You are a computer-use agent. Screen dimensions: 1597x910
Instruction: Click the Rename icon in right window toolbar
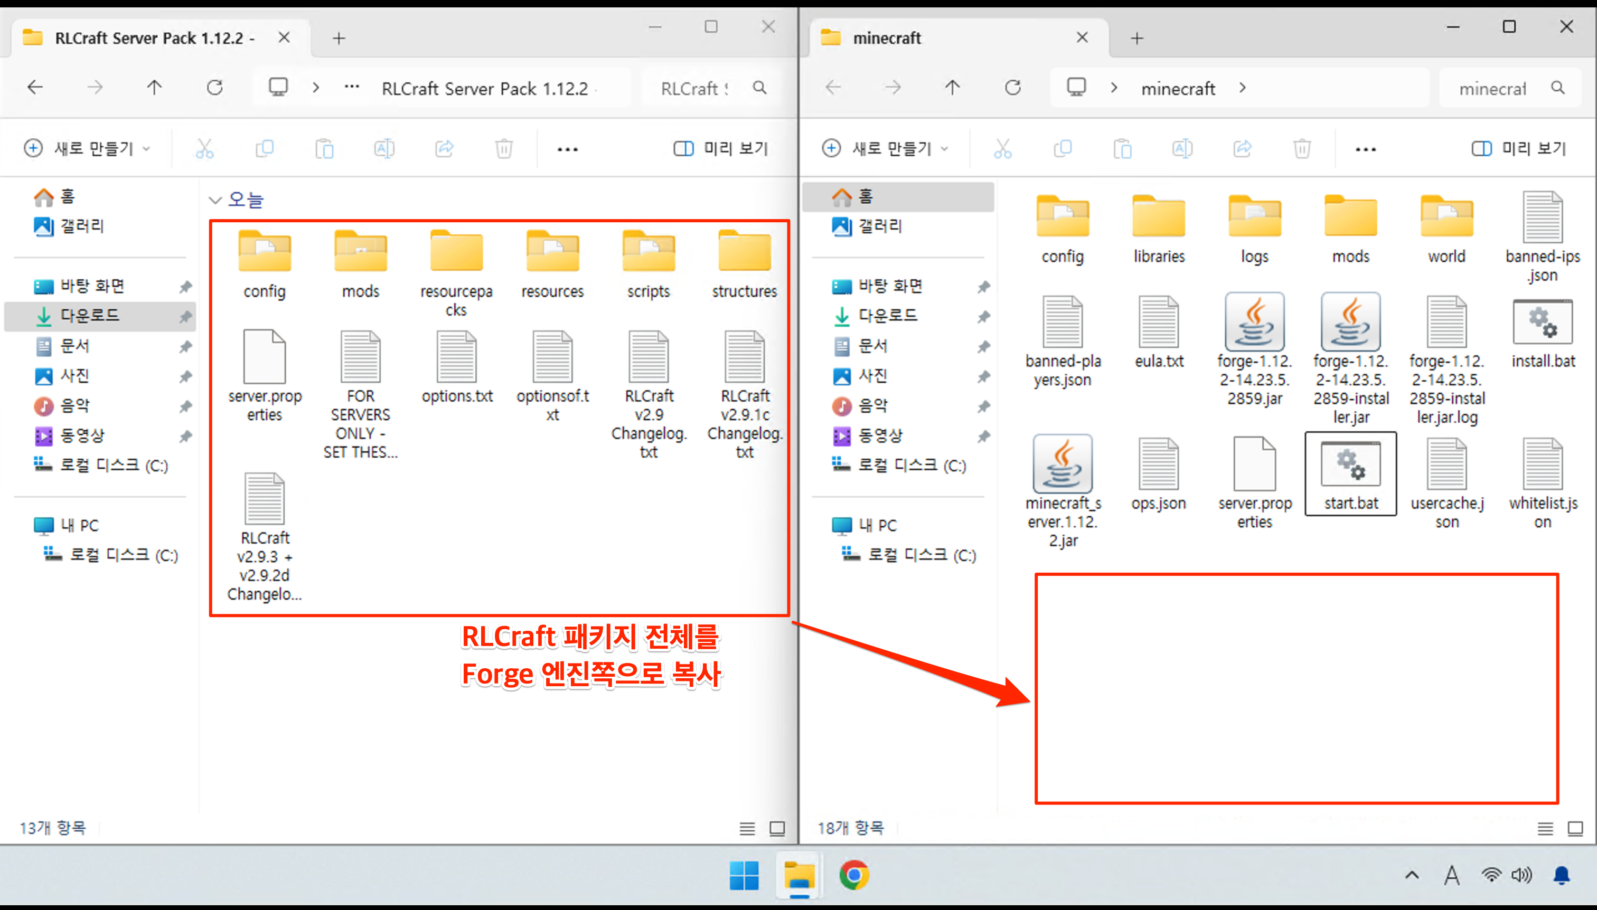(1182, 149)
